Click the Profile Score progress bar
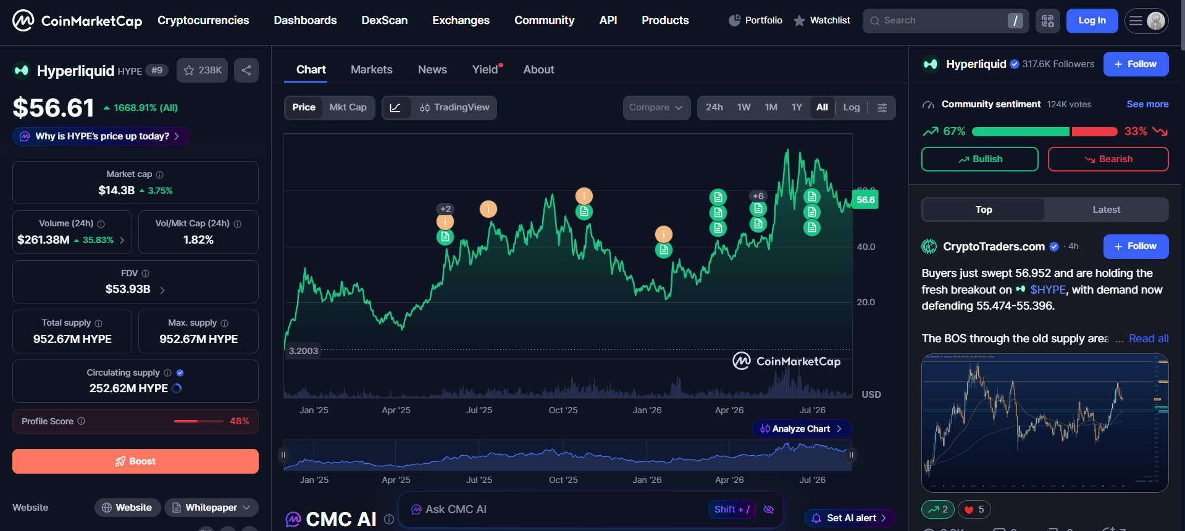 (199, 421)
